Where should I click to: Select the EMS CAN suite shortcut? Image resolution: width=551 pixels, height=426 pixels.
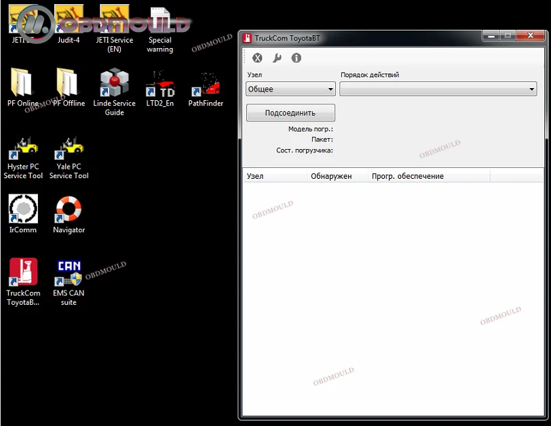tap(69, 273)
